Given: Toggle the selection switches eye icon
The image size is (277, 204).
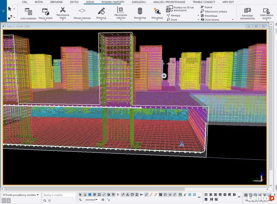Looking at the screenshot, I should click(199, 197).
